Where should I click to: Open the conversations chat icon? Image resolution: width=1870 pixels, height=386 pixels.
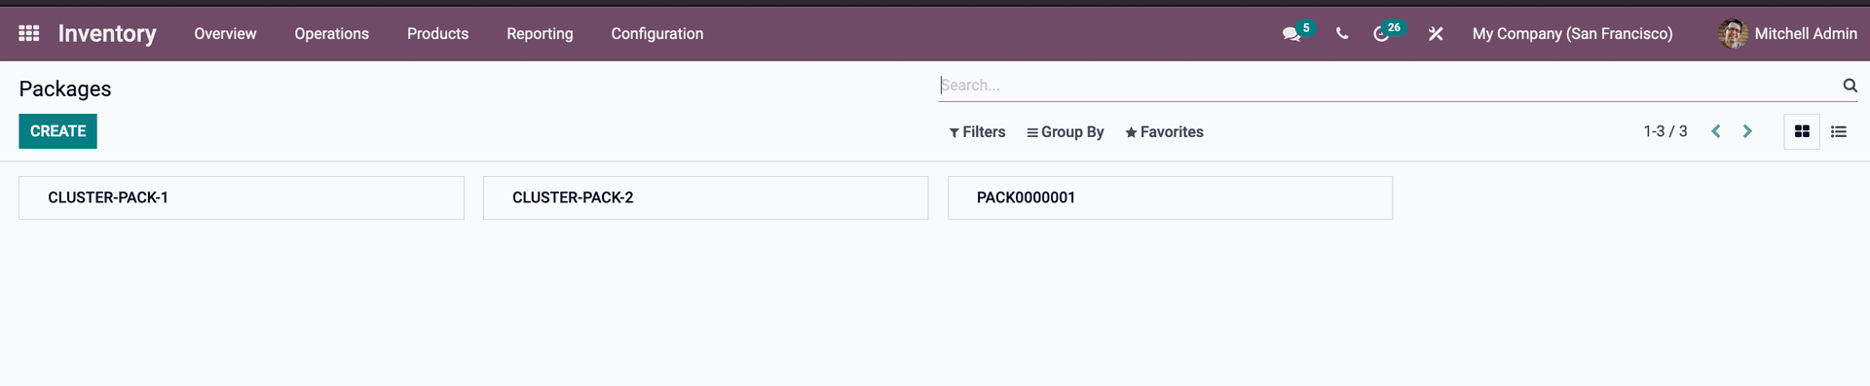coord(1292,33)
